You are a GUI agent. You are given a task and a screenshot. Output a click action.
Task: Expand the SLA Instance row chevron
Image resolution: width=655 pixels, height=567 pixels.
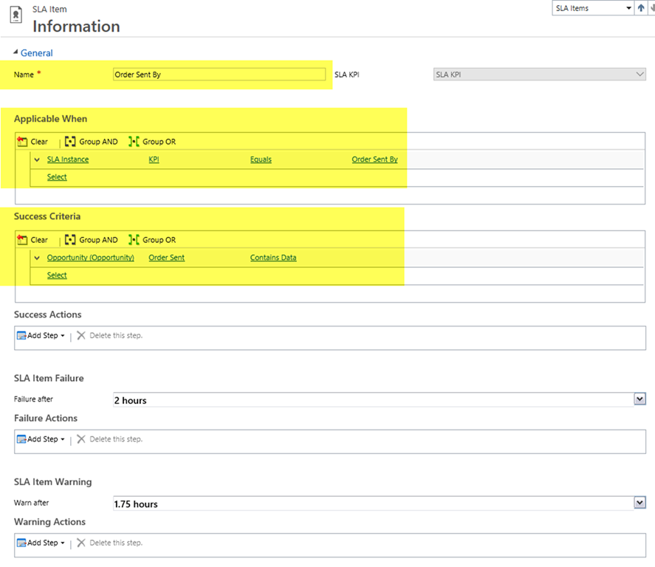click(x=37, y=159)
